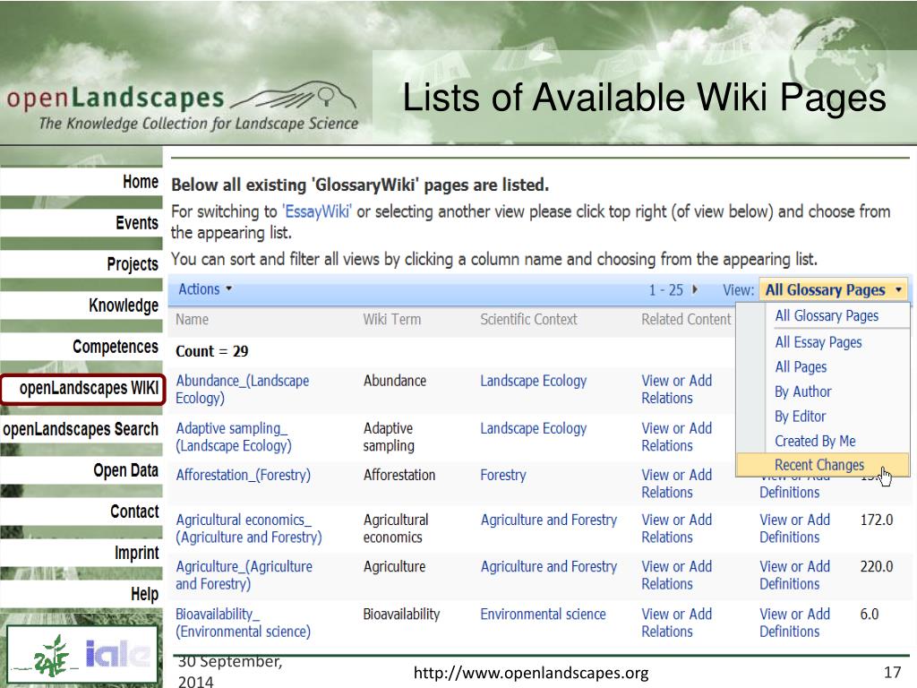Sort by the Wiki Term column header
This screenshot has width=917, height=688.
[391, 320]
